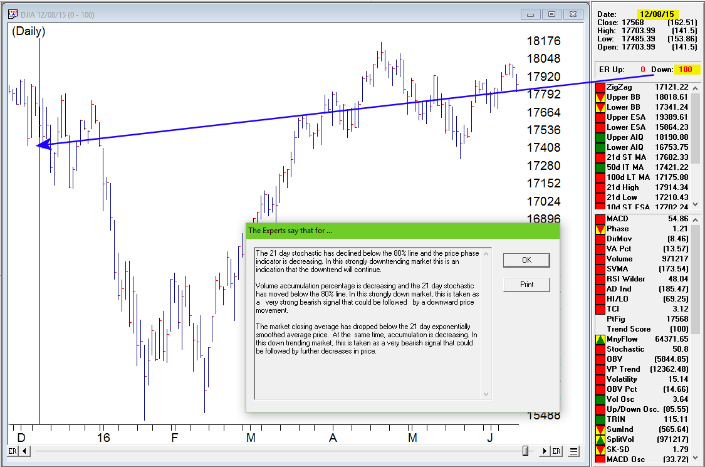
Task: Click the signal icon beside Lower BB
Action: (x=600, y=107)
